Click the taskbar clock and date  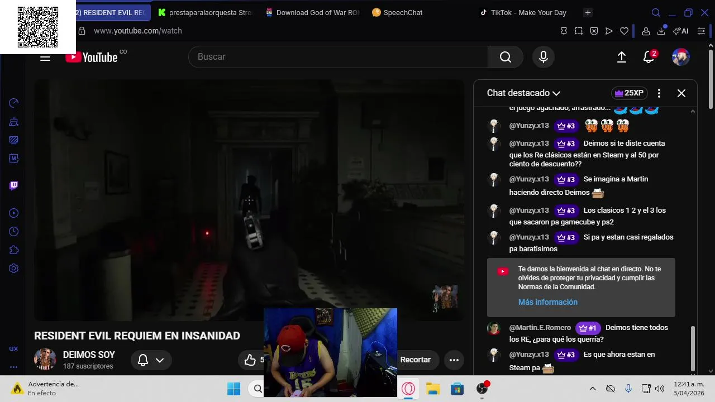pos(689,389)
